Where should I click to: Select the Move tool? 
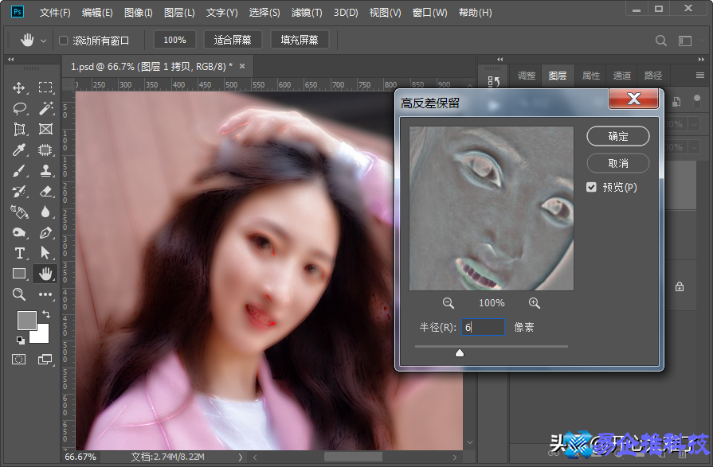pyautogui.click(x=18, y=88)
